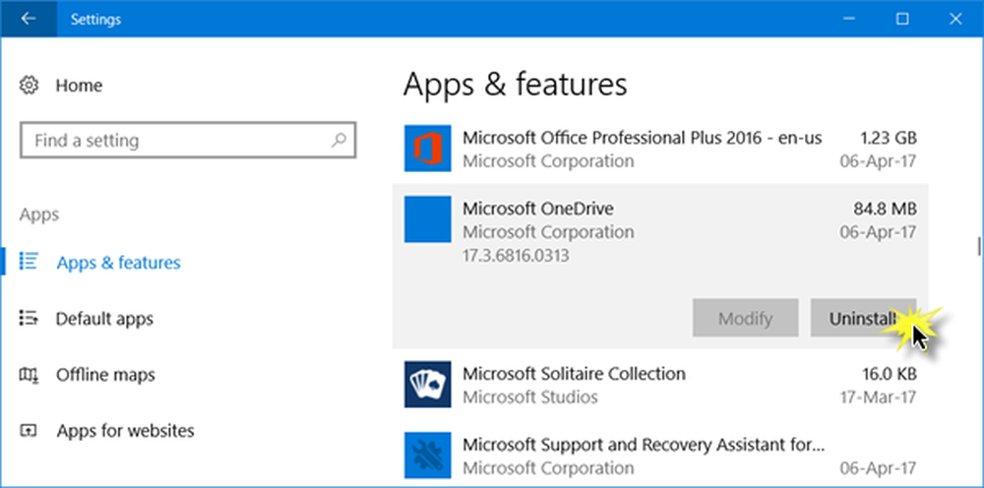Select Apps for websites
This screenshot has height=488, width=984.
coord(125,432)
